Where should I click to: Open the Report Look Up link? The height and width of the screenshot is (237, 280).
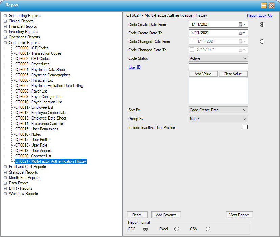tap(259, 16)
